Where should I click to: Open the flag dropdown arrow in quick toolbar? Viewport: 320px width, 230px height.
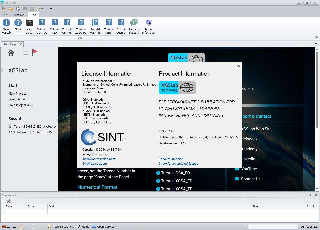coord(43,9)
